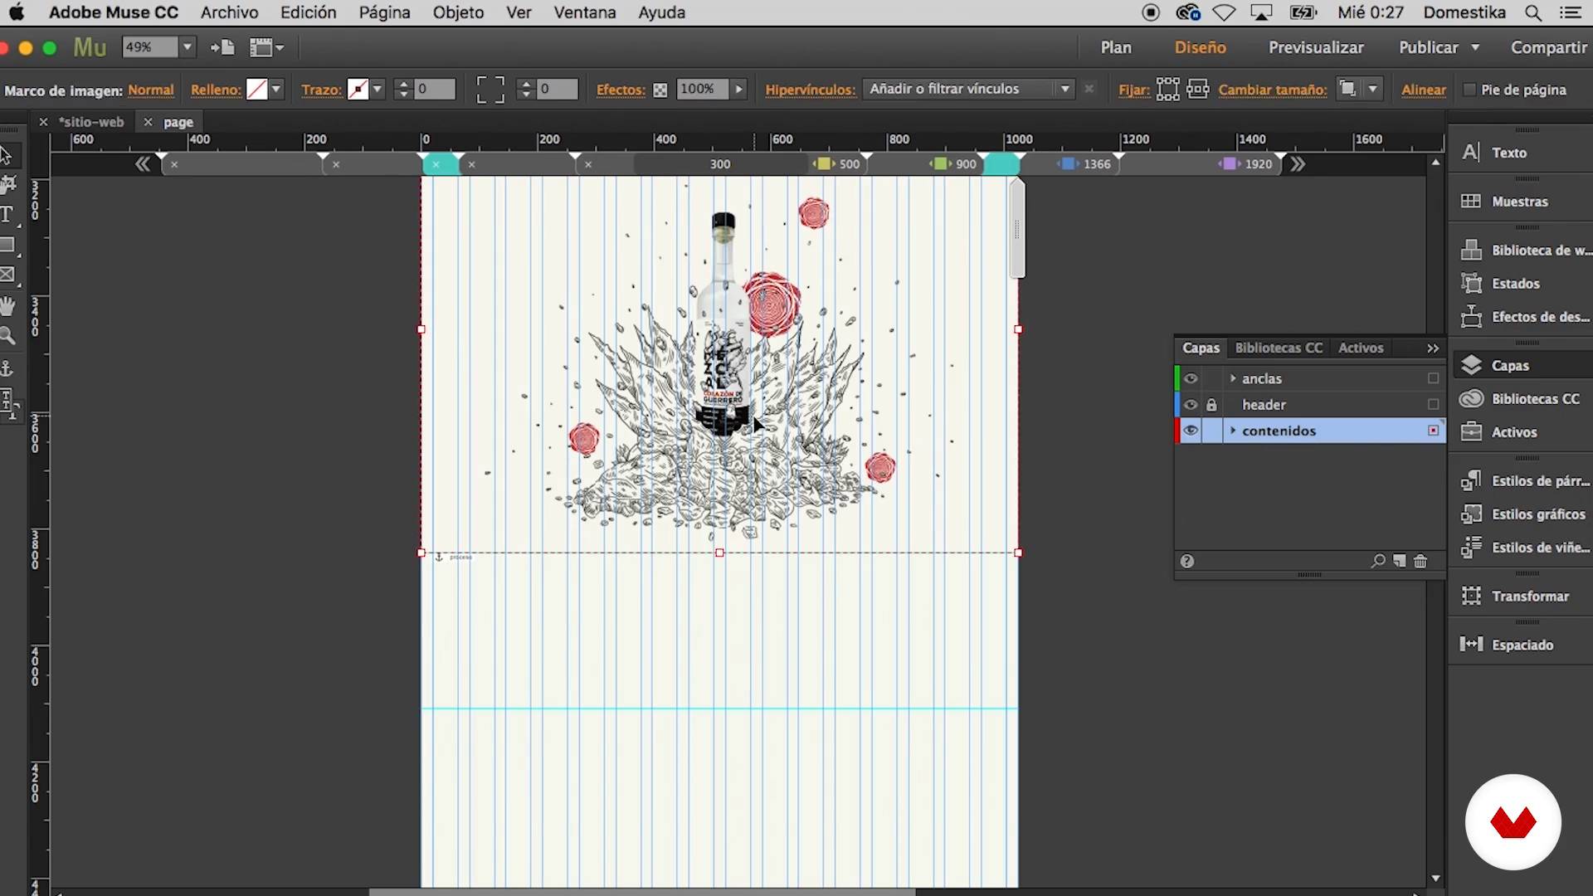Create a new layer in Capas panel
The width and height of the screenshot is (1593, 896).
pyautogui.click(x=1400, y=562)
